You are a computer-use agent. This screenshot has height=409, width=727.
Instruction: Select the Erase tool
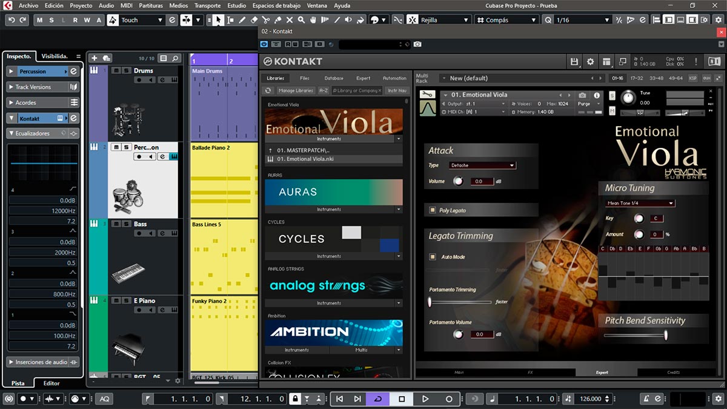coord(254,20)
